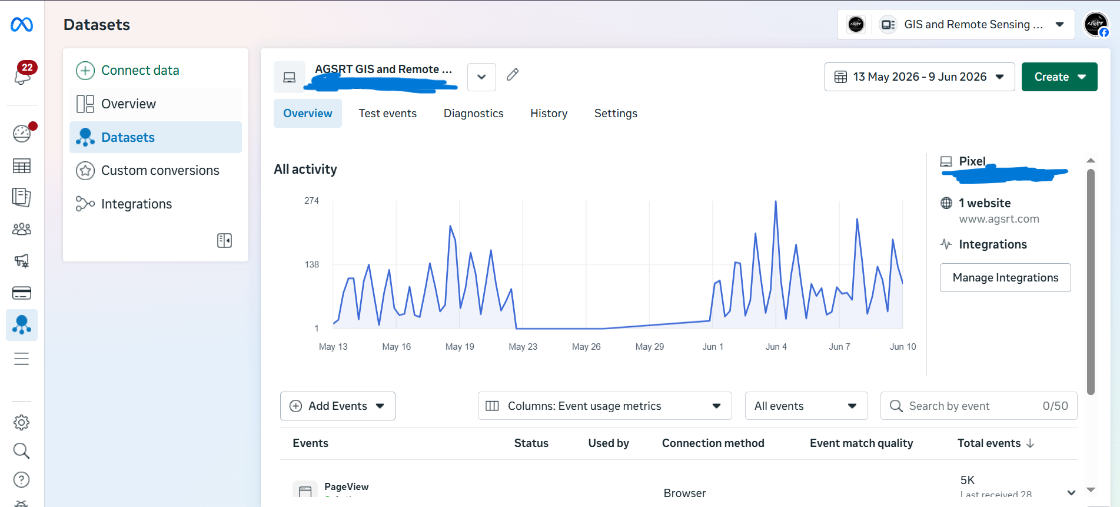Click the Meta logo icon
This screenshot has height=507, width=1120.
22,25
